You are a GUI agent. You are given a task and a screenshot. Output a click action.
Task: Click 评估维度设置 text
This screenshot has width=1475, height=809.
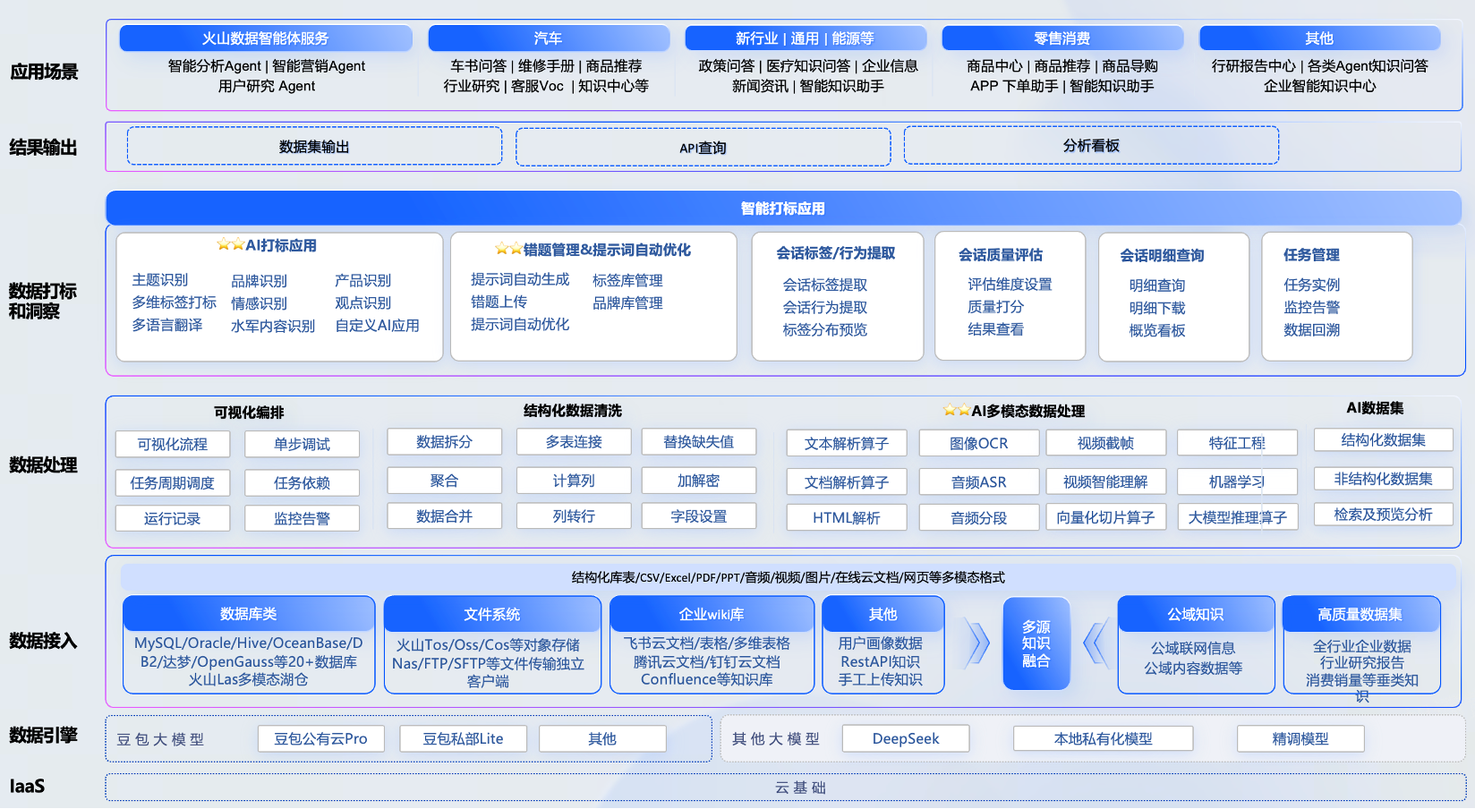point(1010,284)
